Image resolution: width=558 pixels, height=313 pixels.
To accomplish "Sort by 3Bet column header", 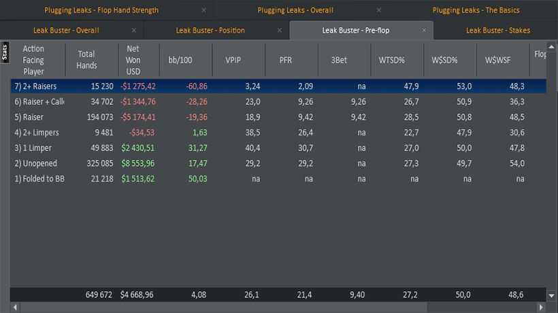I will [344, 60].
